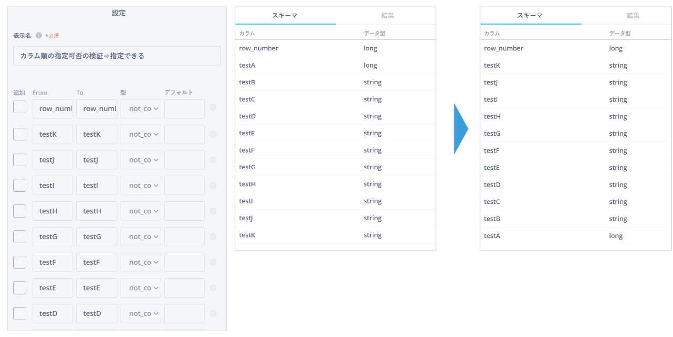Click the From field containing testE
The image size is (673, 337).
click(53, 288)
